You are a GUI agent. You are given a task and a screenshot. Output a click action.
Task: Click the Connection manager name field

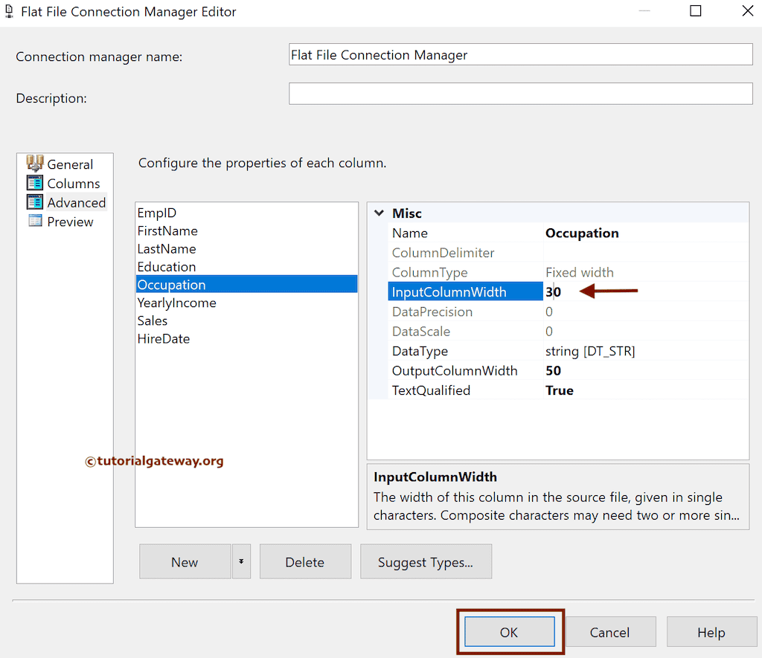pos(521,54)
